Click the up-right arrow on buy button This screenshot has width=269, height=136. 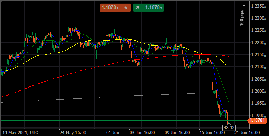[x=138, y=8]
